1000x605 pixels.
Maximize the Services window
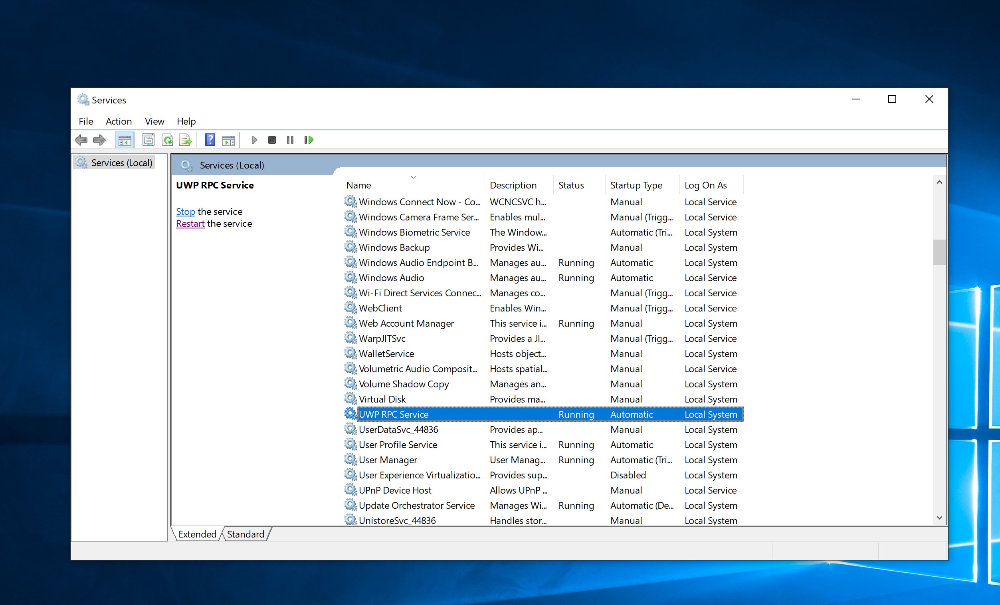coord(892,99)
